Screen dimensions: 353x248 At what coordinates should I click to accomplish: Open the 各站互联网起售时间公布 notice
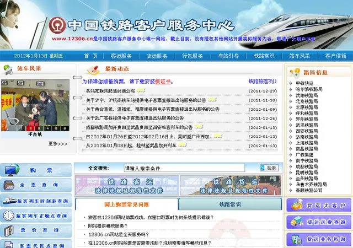(x=110, y=91)
